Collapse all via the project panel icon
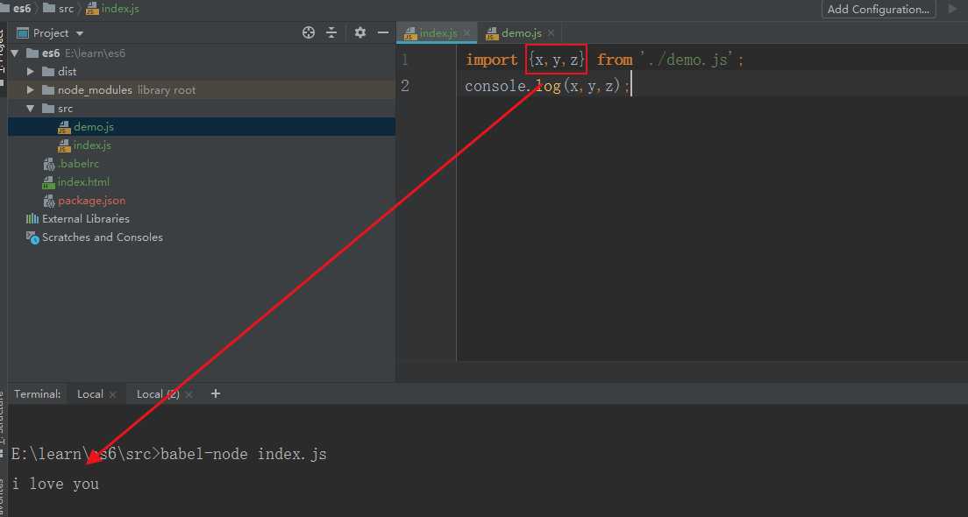968x517 pixels. 331,32
